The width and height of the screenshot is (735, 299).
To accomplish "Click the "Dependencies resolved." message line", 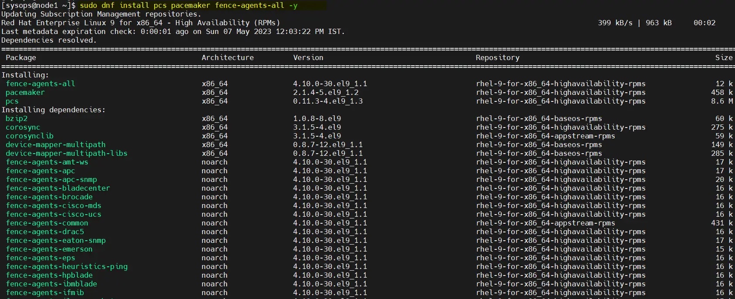I will point(49,40).
